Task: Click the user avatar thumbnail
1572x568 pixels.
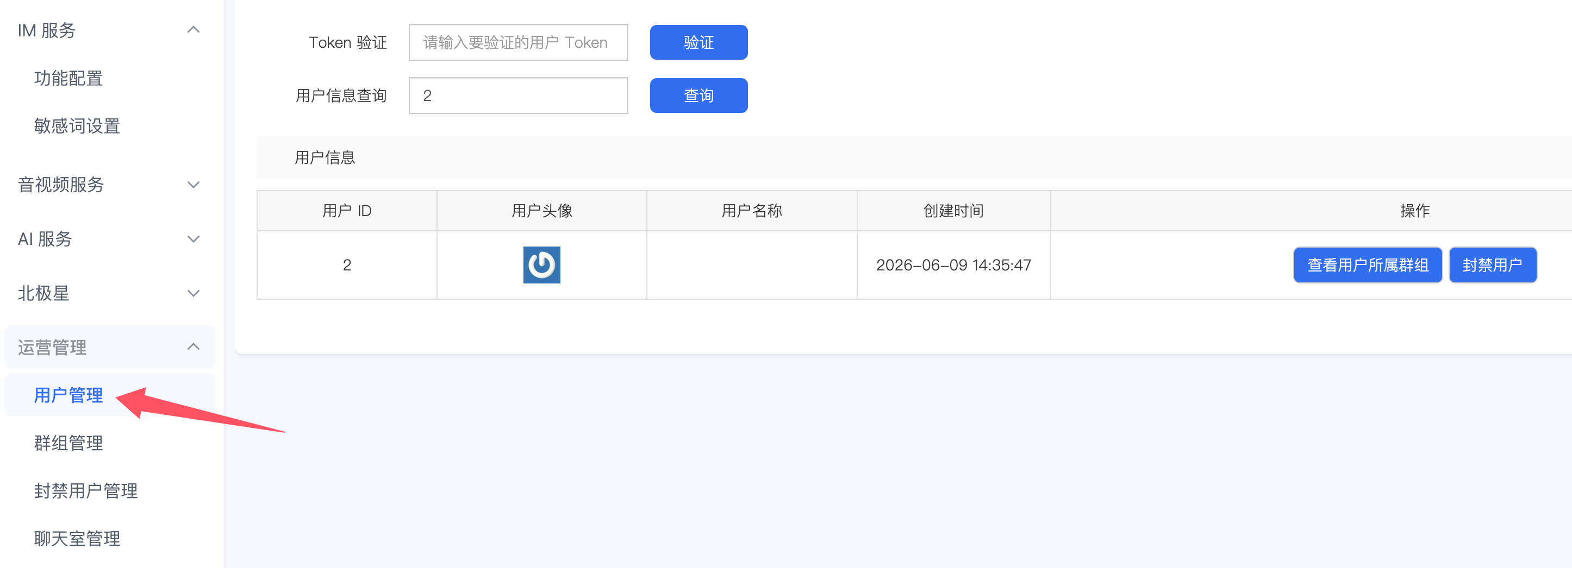Action: point(542,265)
